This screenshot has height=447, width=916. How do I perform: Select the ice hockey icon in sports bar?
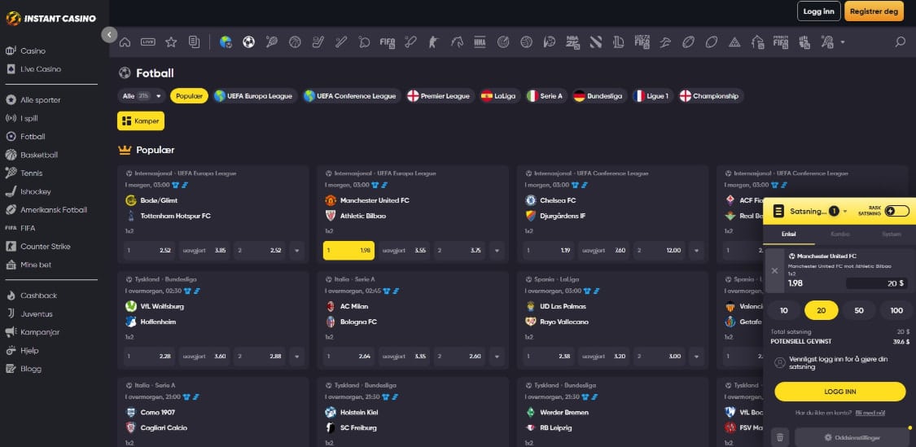318,42
